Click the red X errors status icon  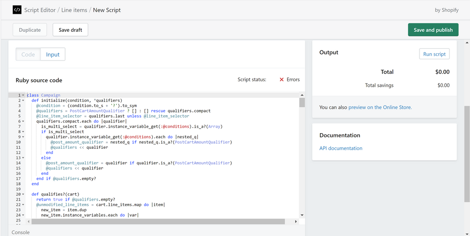tap(281, 80)
